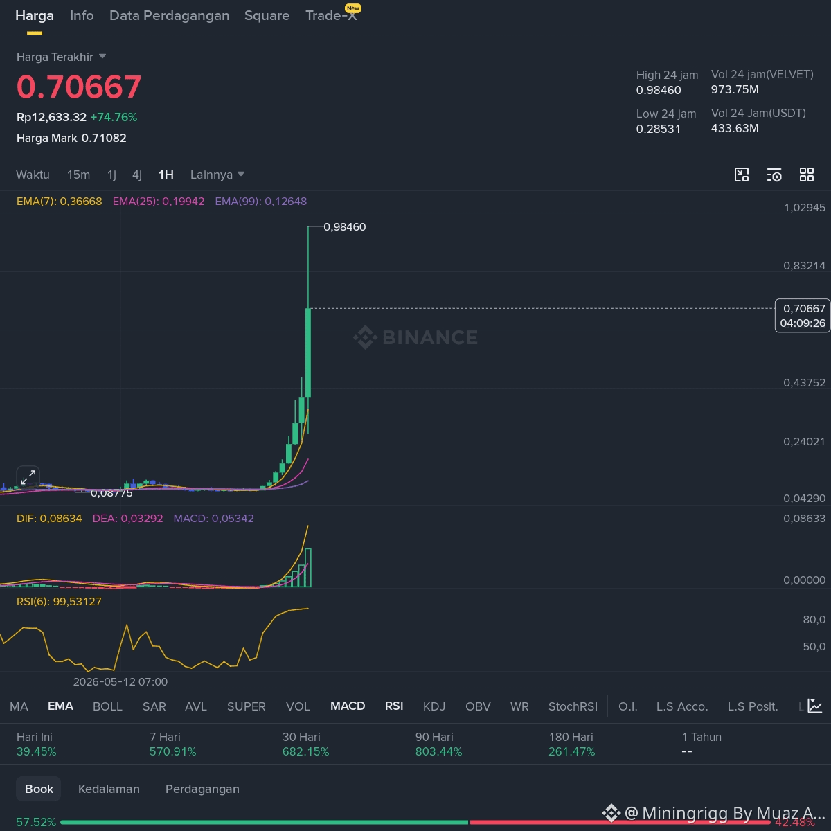Click the 0,98460 high price marker

pyautogui.click(x=345, y=226)
